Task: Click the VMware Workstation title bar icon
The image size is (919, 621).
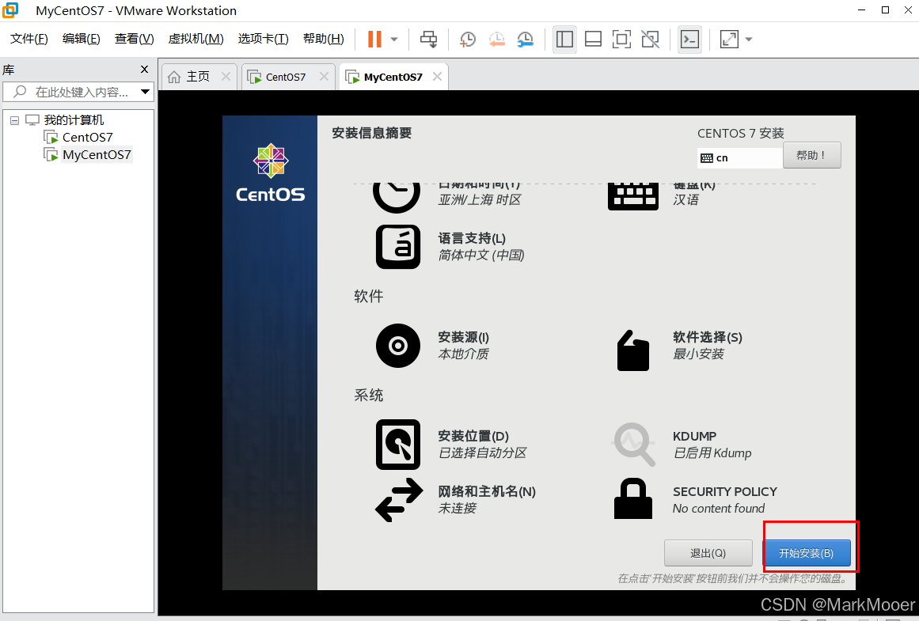Action: [x=10, y=10]
